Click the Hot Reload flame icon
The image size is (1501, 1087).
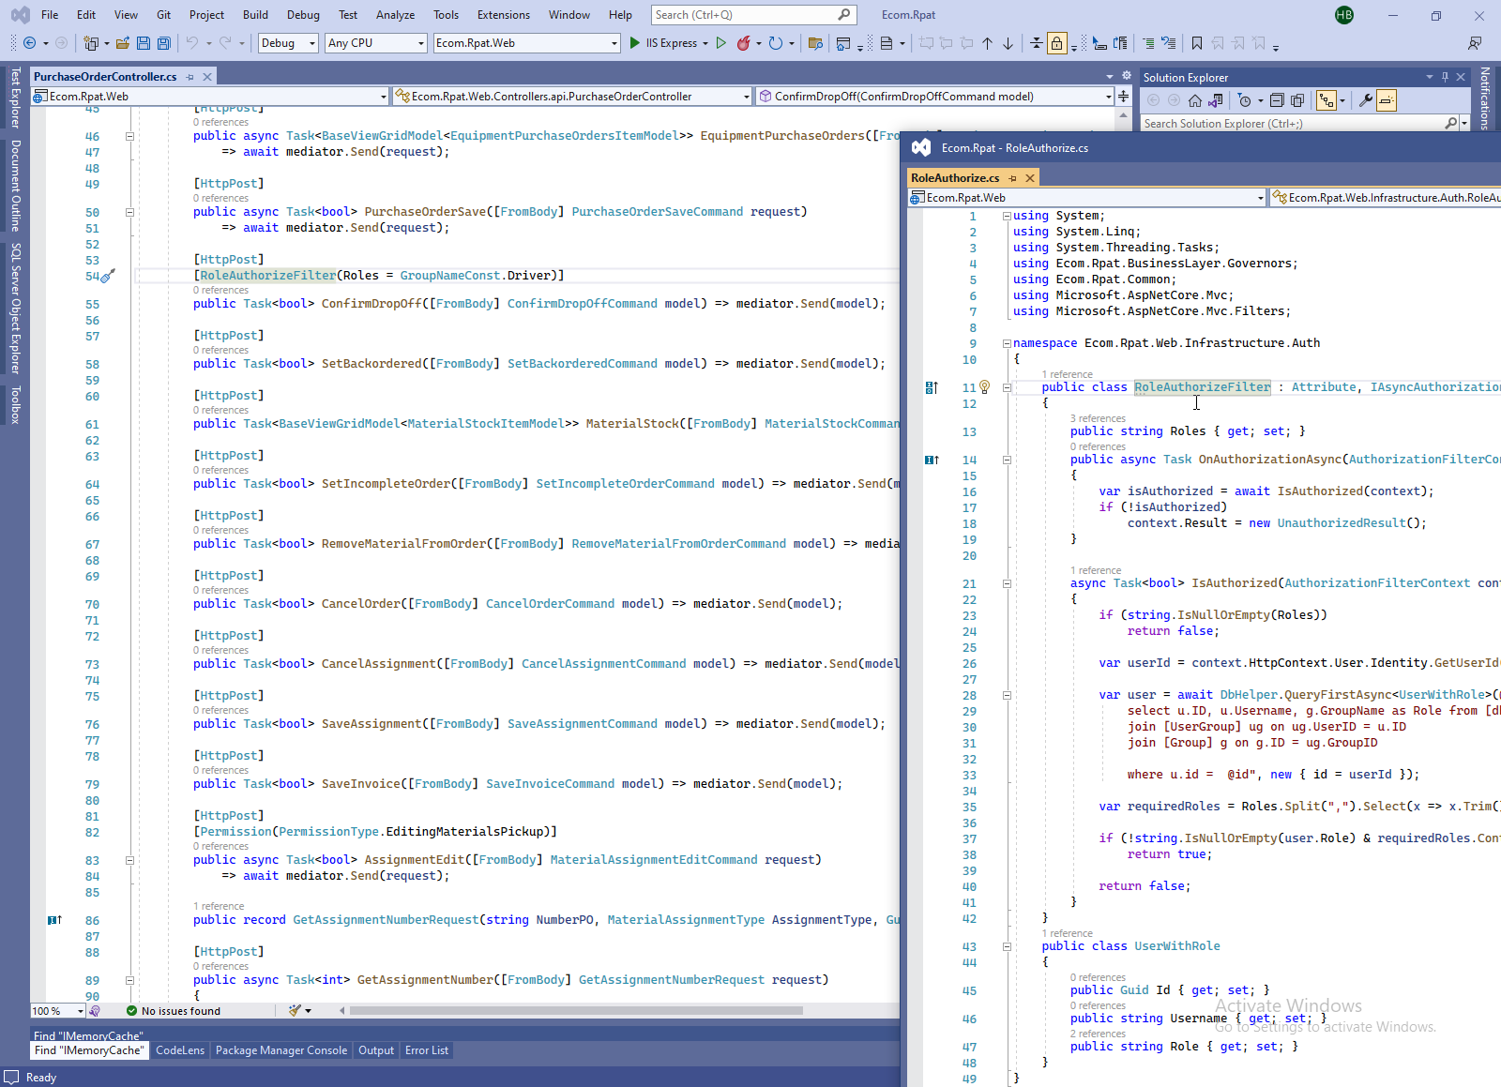(x=743, y=43)
